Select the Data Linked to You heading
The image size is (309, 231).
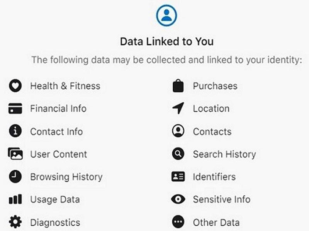(167, 42)
